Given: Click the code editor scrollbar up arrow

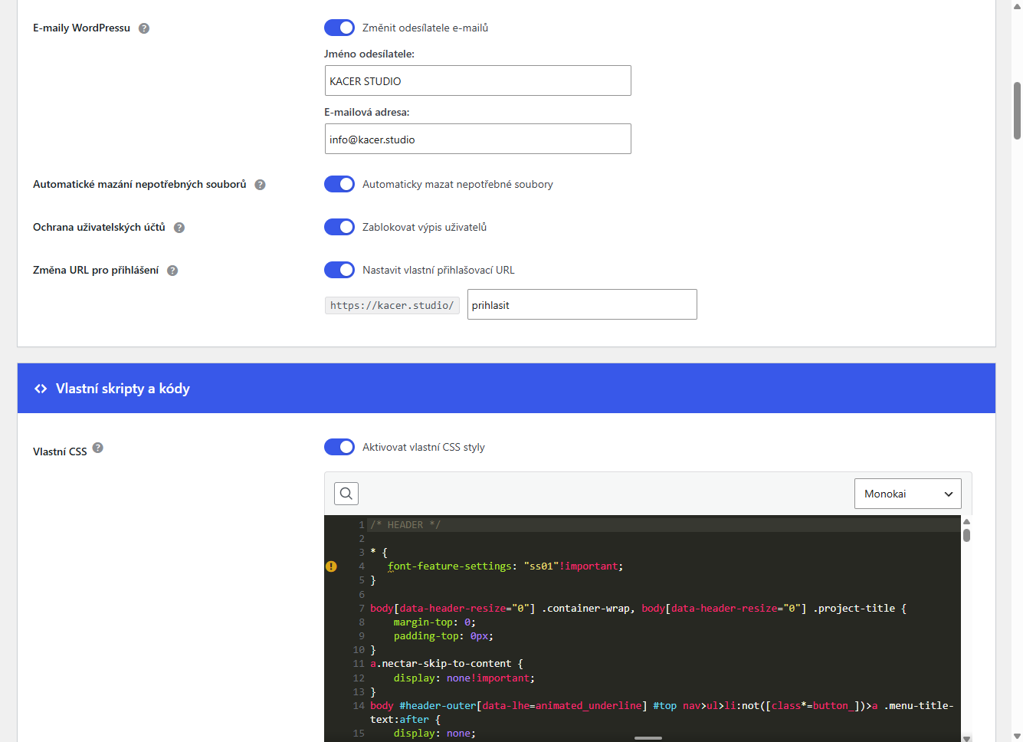Looking at the screenshot, I should coord(966,521).
